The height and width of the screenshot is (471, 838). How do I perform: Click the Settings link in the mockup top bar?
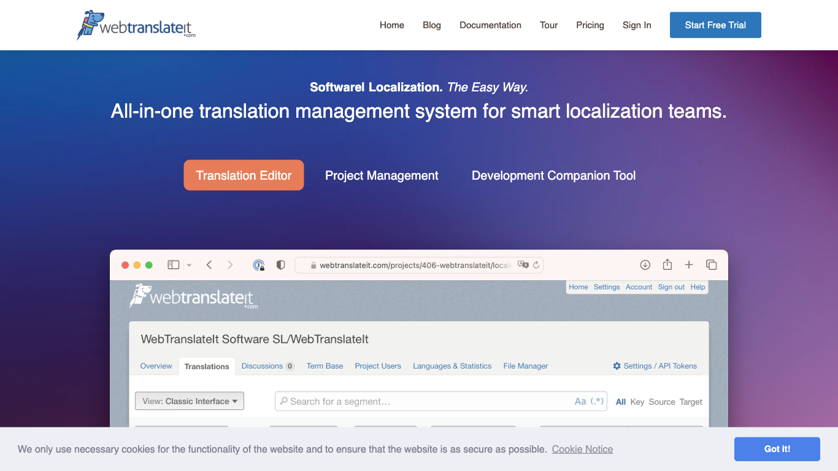point(607,287)
